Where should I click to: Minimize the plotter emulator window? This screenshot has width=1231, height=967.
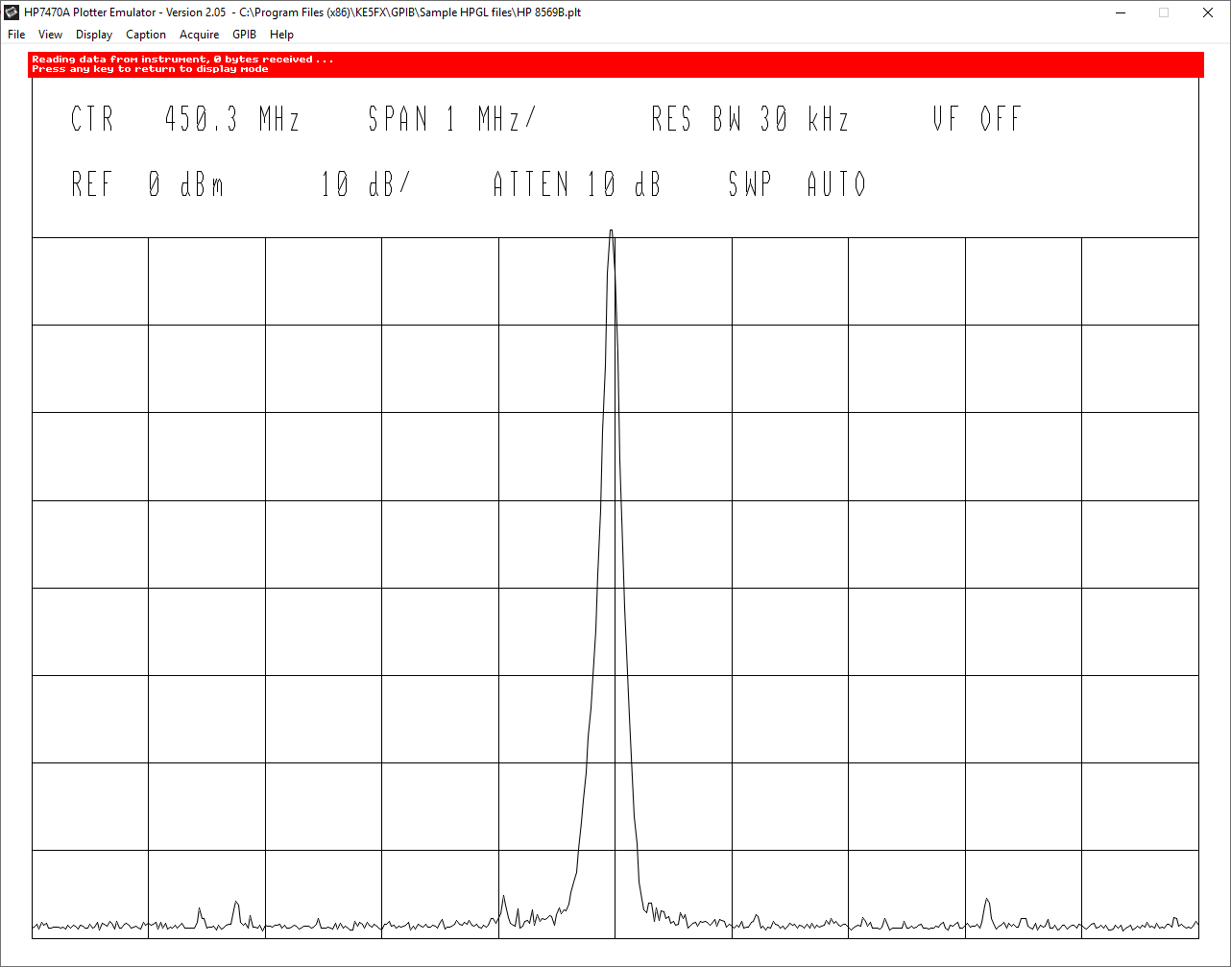(1121, 12)
